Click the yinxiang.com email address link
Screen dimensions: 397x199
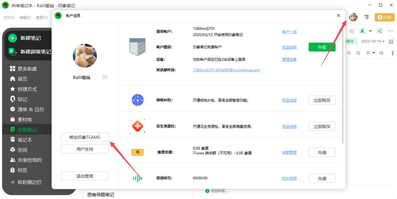[226, 70]
